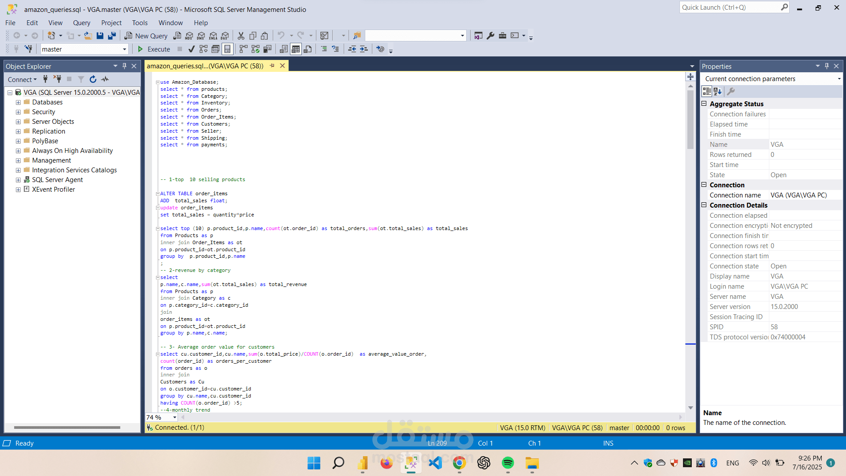
Task: Click Change Connection icon
Action: (x=29, y=49)
